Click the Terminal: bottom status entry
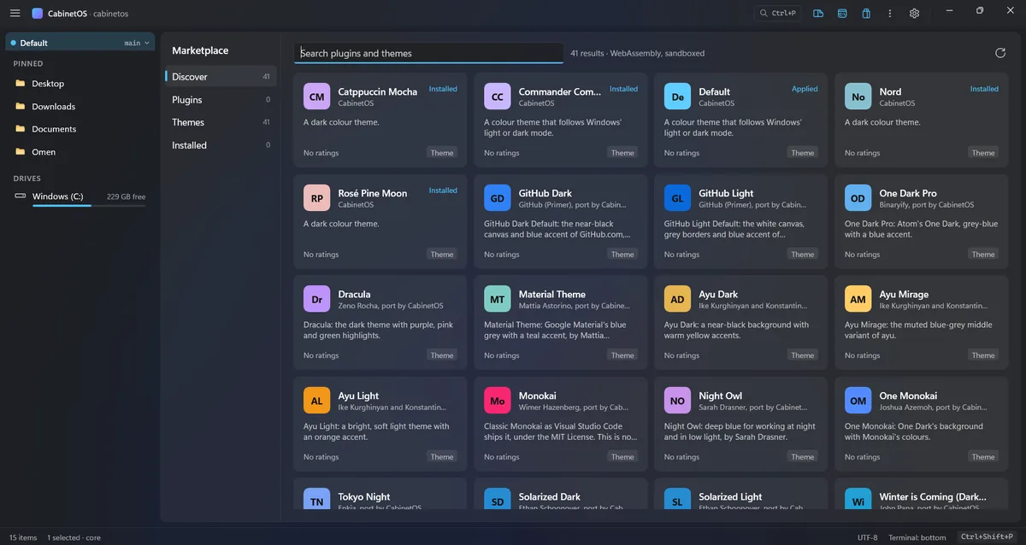Image resolution: width=1026 pixels, height=545 pixels. (x=917, y=537)
